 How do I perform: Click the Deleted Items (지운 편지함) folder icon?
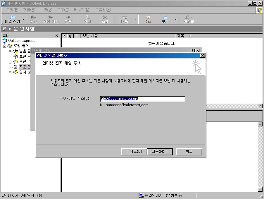[16, 67]
